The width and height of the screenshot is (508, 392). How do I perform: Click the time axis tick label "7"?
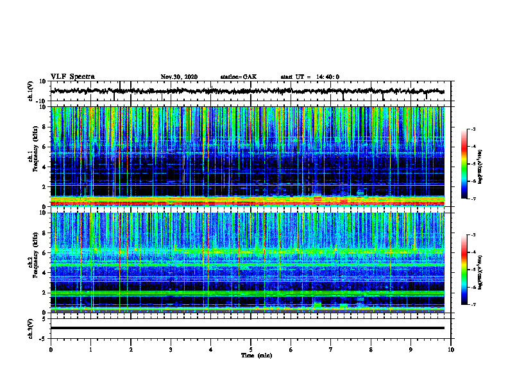[x=331, y=350]
